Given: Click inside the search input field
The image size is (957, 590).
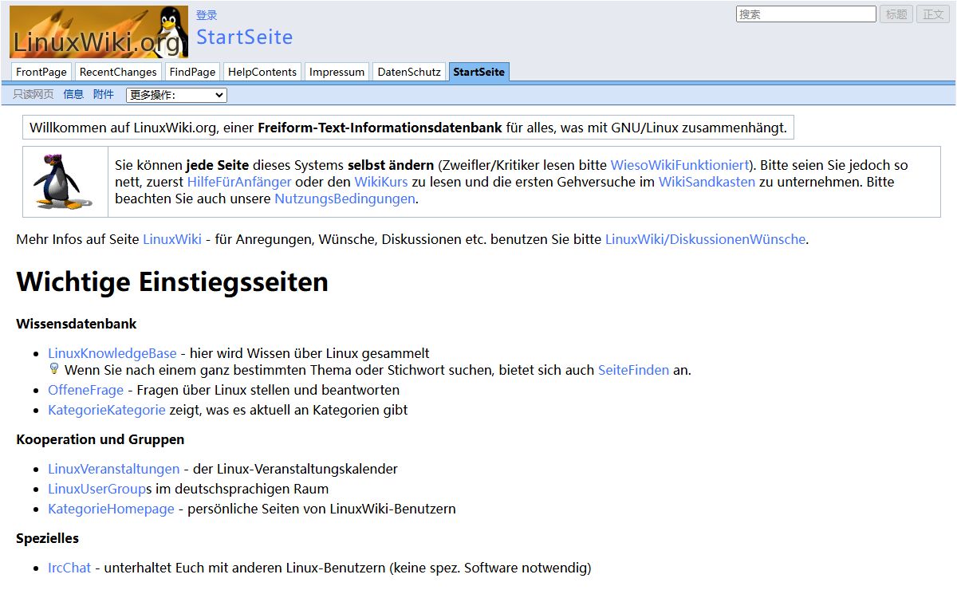Looking at the screenshot, I should [x=805, y=14].
